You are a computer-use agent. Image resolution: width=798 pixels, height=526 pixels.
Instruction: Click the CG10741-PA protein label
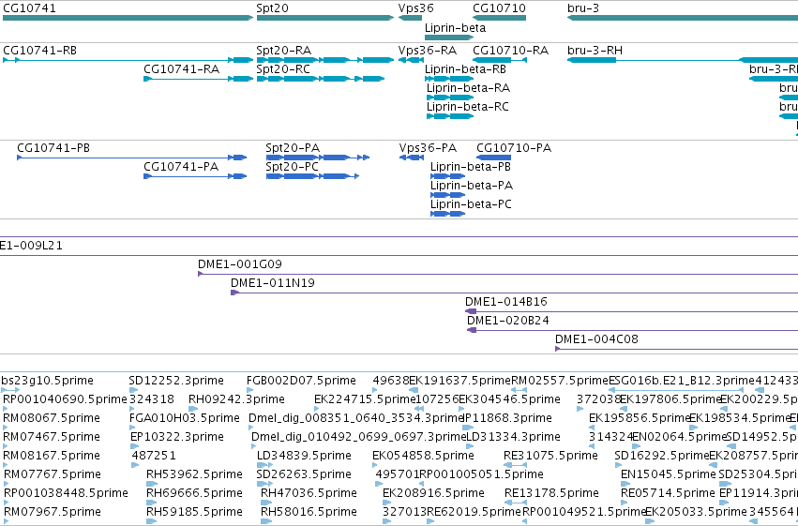(x=181, y=167)
